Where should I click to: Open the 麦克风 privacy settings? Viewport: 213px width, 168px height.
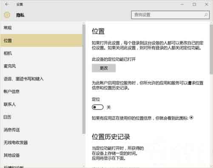(41, 66)
